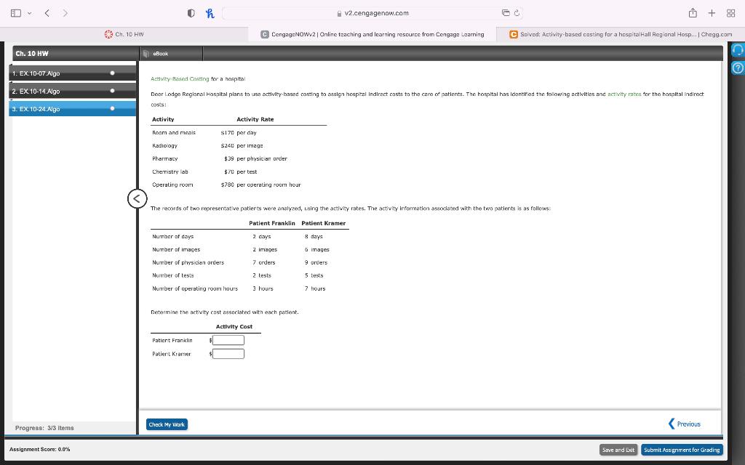The height and width of the screenshot is (465, 745).
Task: Open sidebar options dropdown chevron
Action: coord(29,13)
